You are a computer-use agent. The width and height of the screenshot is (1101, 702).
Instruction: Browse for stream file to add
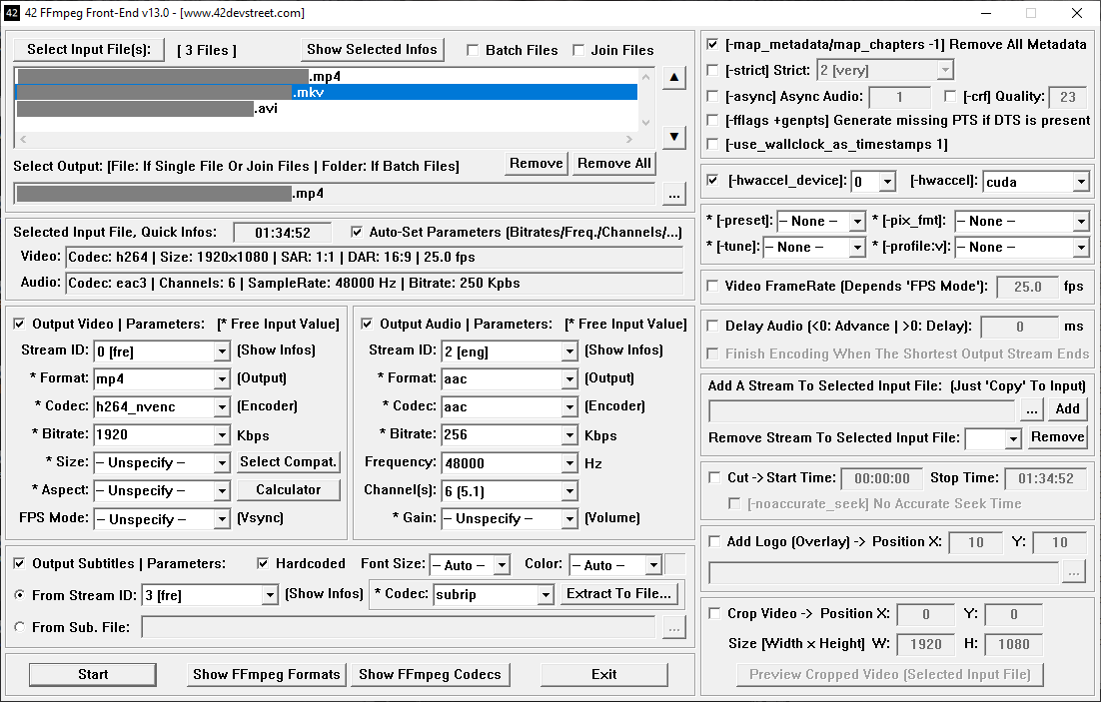point(1032,408)
